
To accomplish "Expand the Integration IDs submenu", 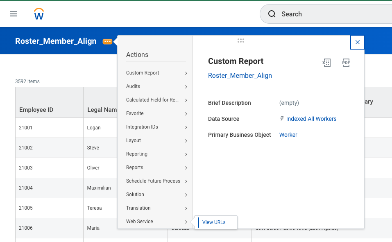I will pos(156,127).
